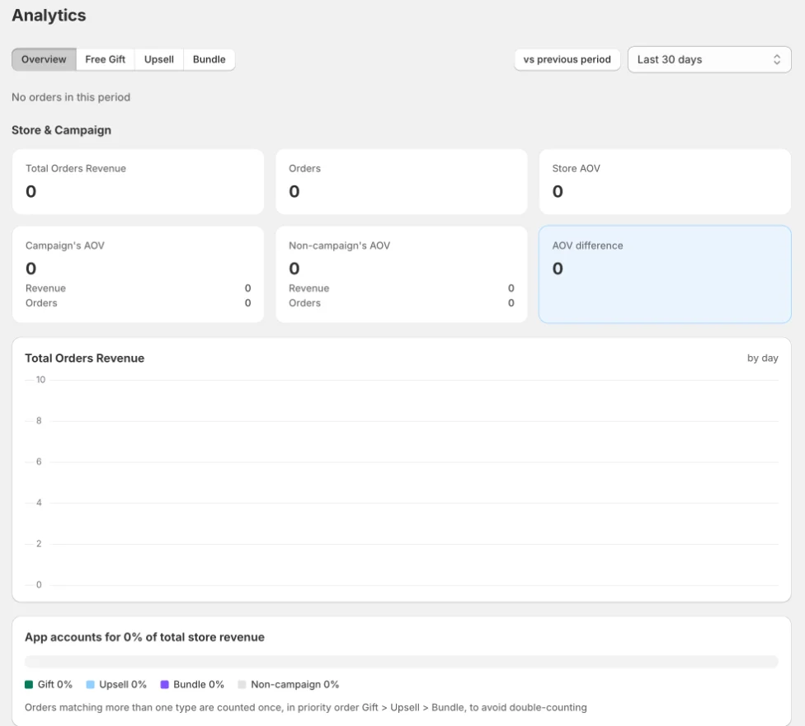Click the Upsell light blue legend swatch
The width and height of the screenshot is (805, 726).
[x=91, y=685]
